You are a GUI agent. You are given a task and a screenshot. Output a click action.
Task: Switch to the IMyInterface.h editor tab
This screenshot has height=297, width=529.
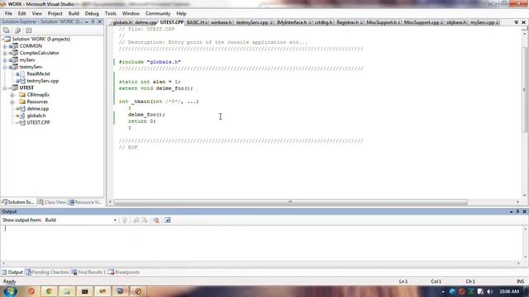[293, 22]
